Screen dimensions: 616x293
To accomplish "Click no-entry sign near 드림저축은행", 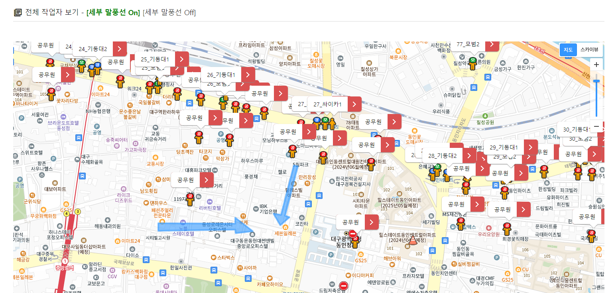I will 343,286.
